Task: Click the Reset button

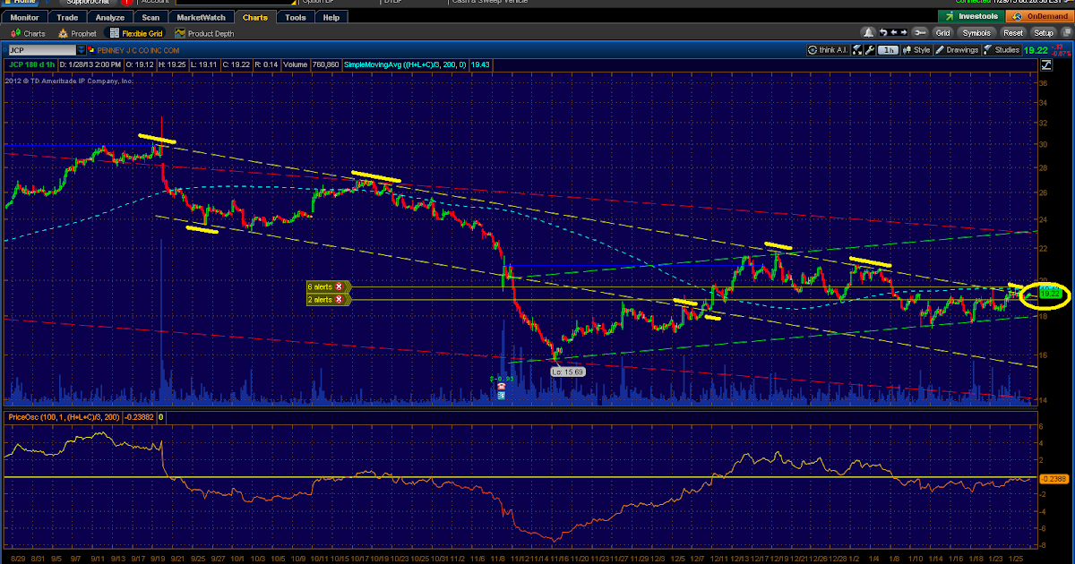Action: pyautogui.click(x=1012, y=32)
